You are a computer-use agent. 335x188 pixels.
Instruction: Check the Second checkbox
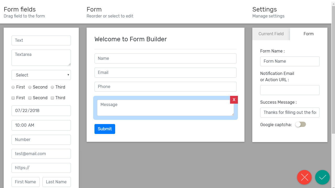[30, 98]
